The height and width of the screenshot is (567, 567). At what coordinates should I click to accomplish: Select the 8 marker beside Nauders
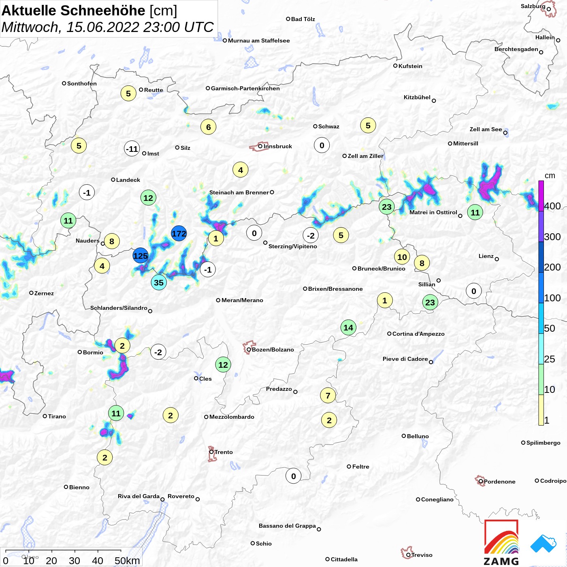(x=112, y=241)
